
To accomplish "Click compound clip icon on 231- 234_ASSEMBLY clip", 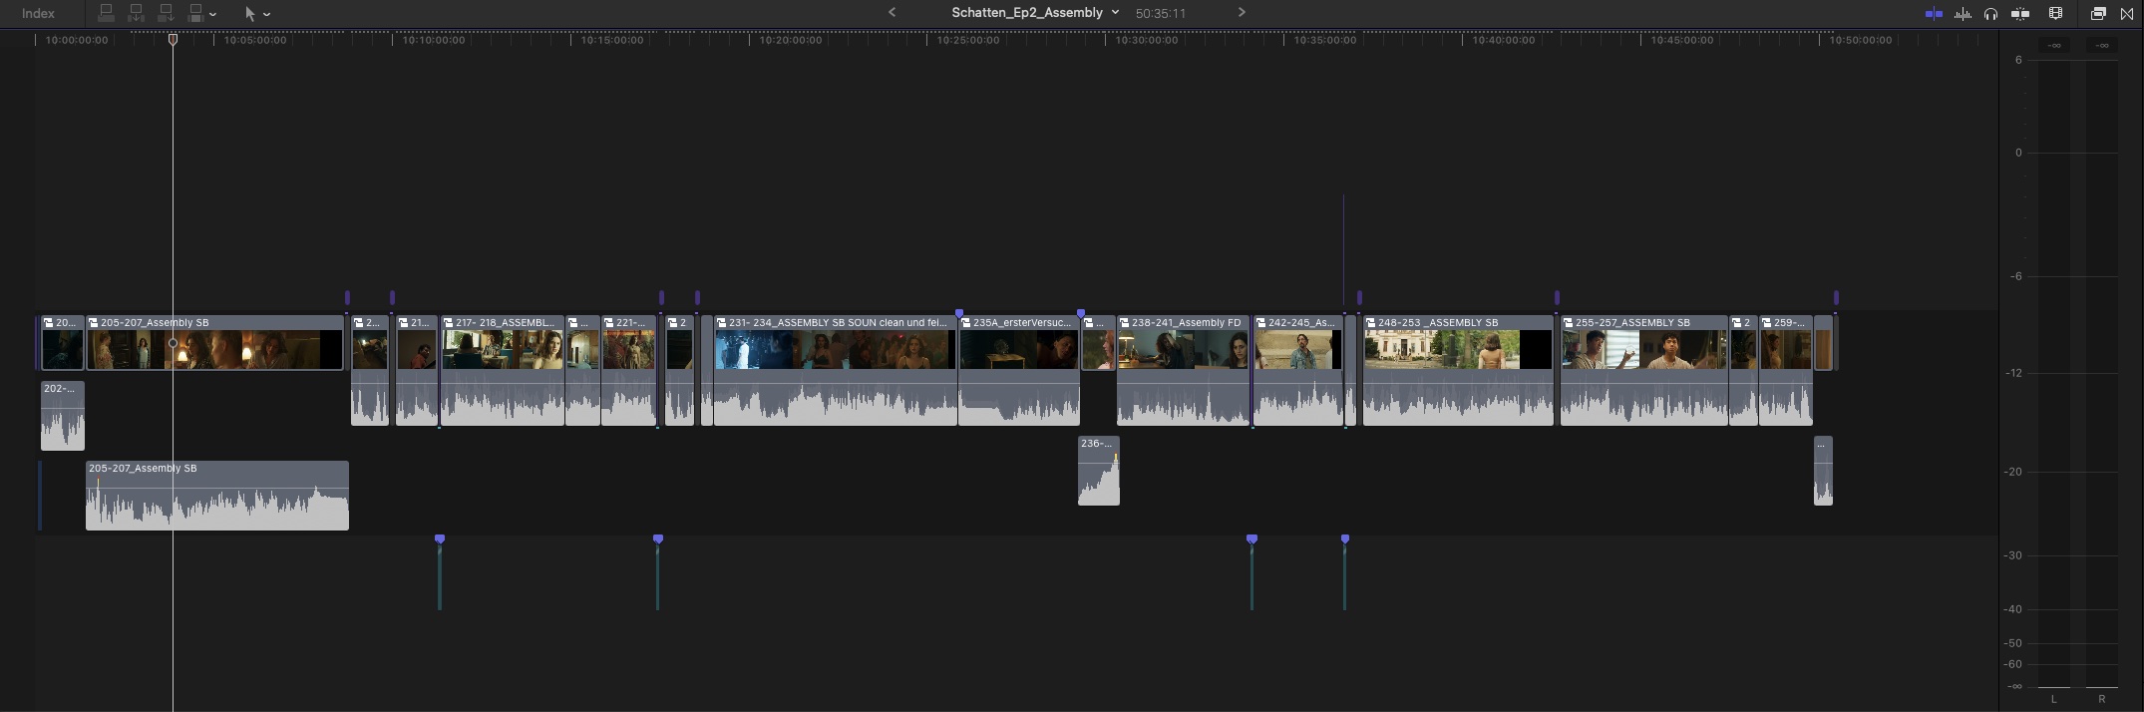I will coord(722,323).
